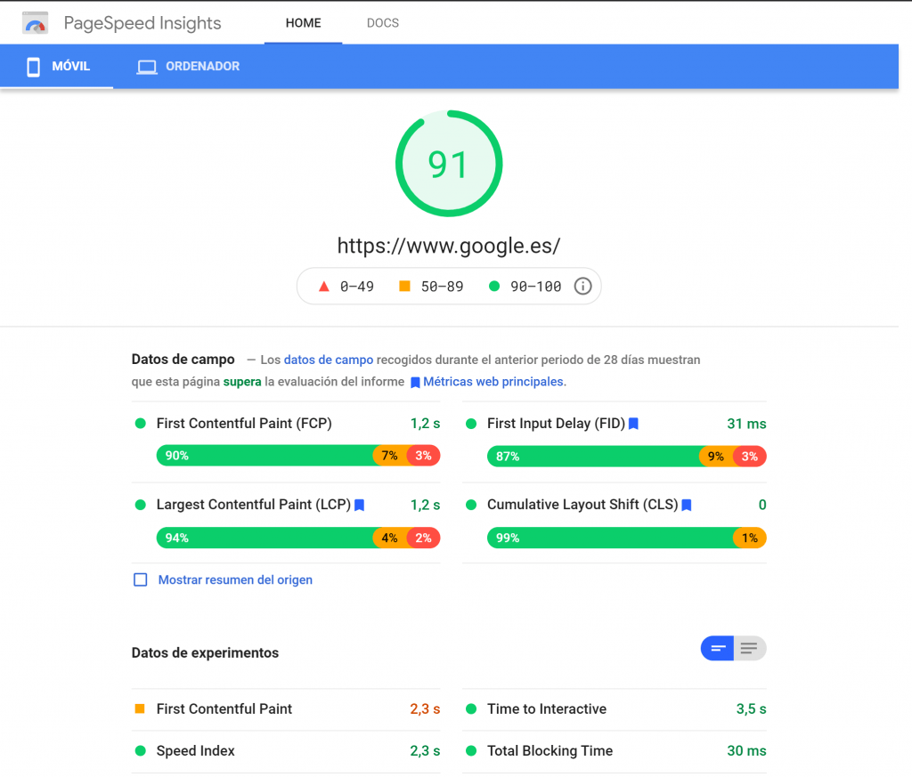912x777 pixels.
Task: Select the HOME tab
Action: point(303,23)
